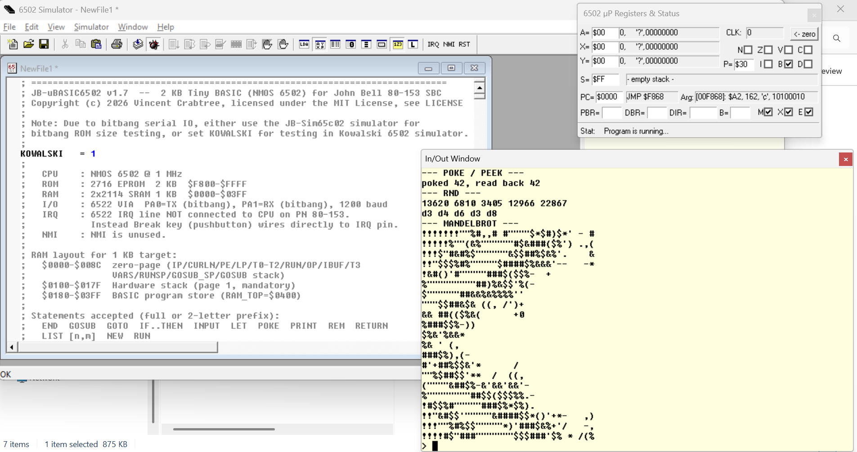Toggle the Z (zero) flag checkbox

coord(768,49)
